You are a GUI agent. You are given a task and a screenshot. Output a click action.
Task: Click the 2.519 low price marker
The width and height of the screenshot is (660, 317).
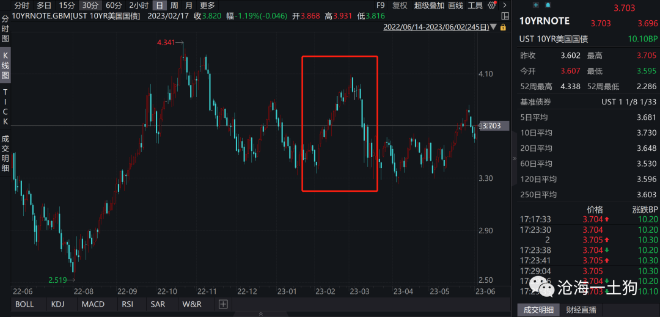(x=57, y=280)
